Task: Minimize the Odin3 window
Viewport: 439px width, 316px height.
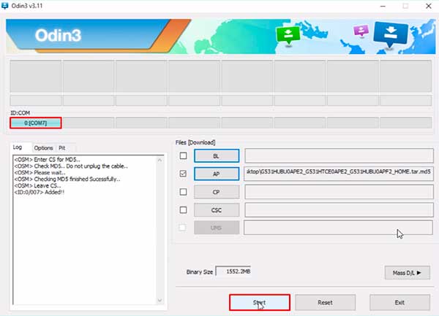Action: [383, 6]
